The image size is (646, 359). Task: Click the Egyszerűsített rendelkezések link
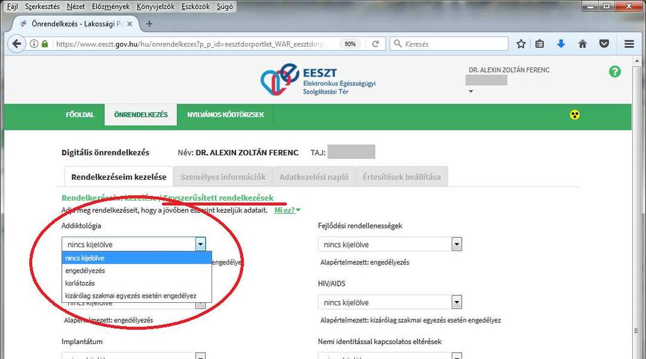218,197
